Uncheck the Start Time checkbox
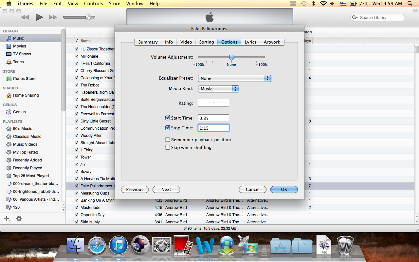The image size is (419, 262). tap(168, 118)
